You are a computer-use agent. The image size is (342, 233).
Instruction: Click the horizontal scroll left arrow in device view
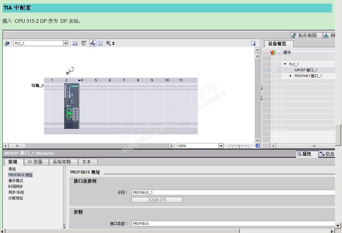coord(6,146)
